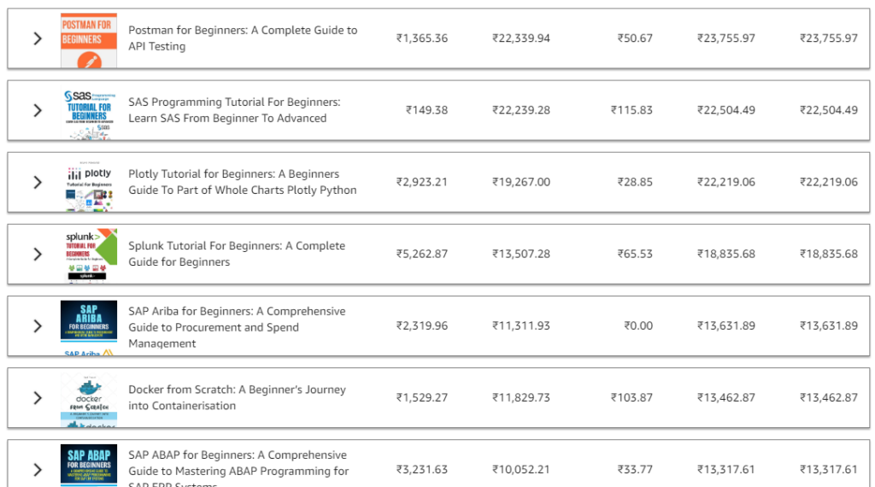Image resolution: width=875 pixels, height=487 pixels.
Task: Expand the SAP Ariba for Beginners row
Action: [38, 326]
